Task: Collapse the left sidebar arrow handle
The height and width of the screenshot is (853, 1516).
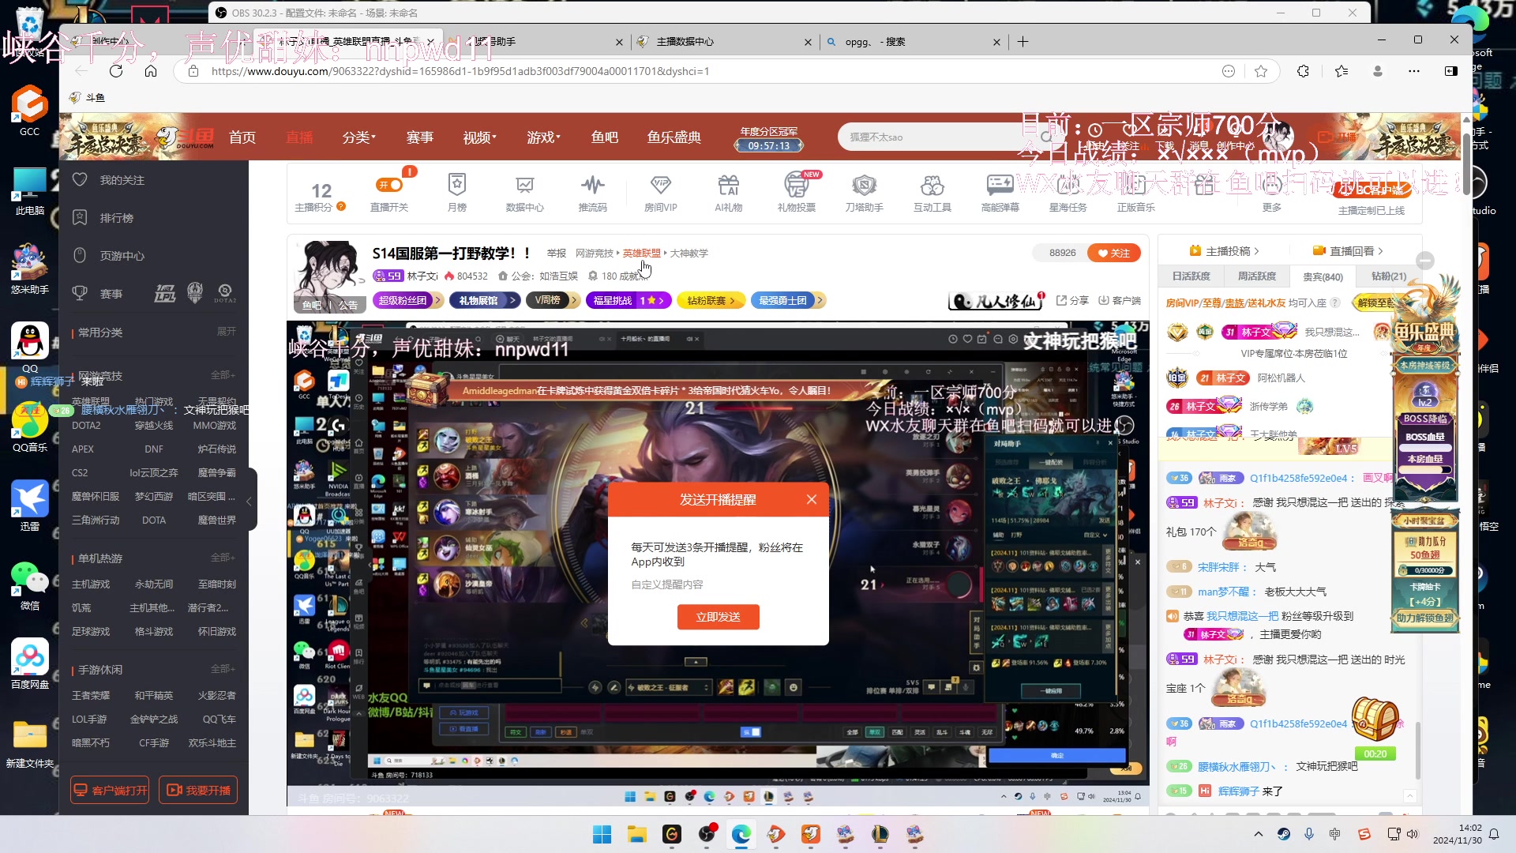Action: [x=250, y=501]
